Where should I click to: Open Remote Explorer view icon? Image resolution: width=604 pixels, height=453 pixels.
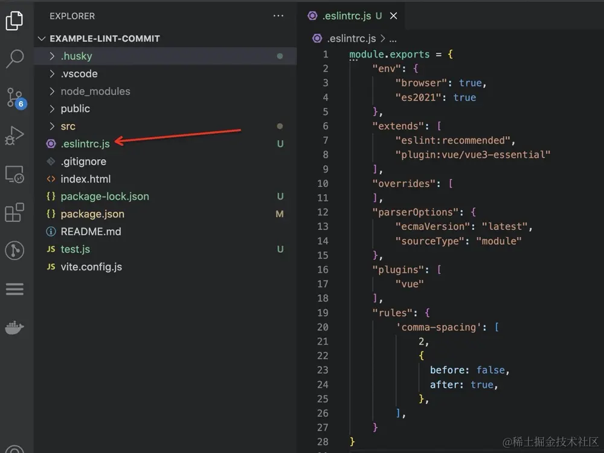coord(14,174)
